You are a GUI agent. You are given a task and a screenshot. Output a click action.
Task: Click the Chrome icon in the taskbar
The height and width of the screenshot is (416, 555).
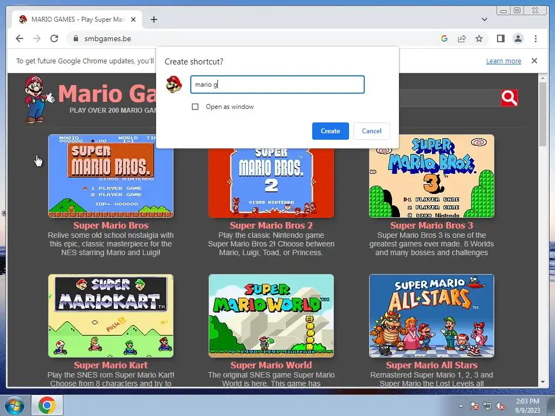coord(47,405)
